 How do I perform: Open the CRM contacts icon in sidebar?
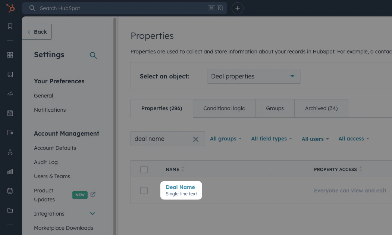tap(10, 74)
